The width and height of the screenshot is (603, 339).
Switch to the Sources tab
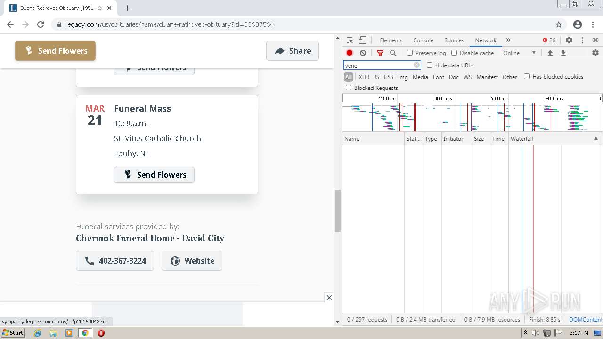(454, 40)
